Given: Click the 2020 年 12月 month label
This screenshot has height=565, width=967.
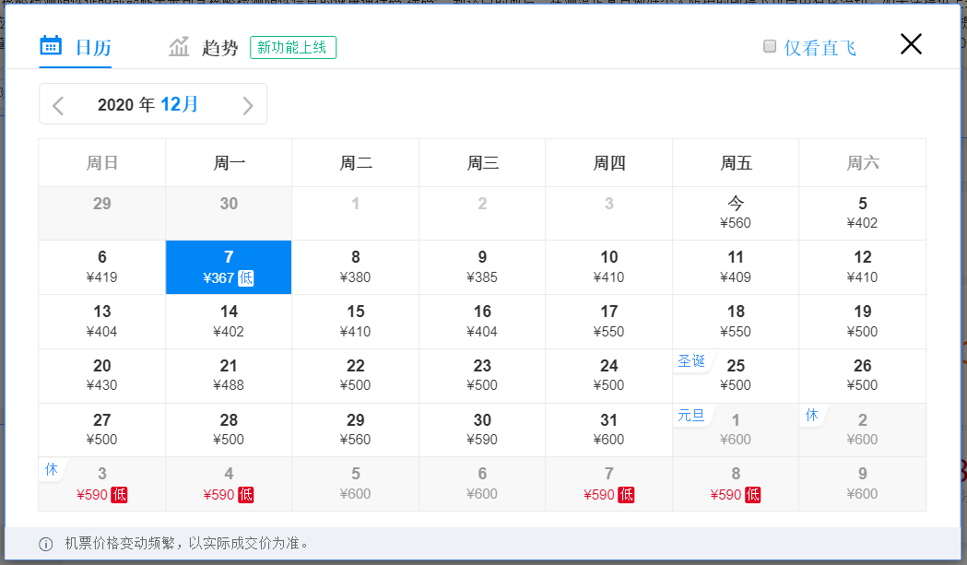Looking at the screenshot, I should click(x=147, y=104).
